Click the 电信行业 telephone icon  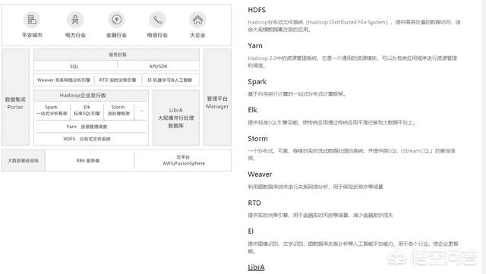157,20
